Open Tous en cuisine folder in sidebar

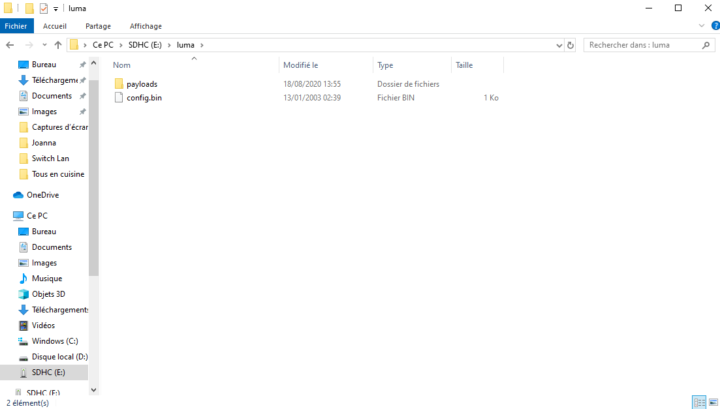(58, 174)
